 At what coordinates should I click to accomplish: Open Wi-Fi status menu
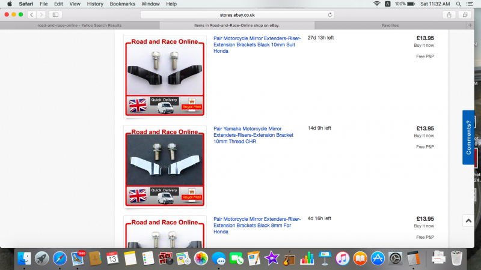coord(376,4)
